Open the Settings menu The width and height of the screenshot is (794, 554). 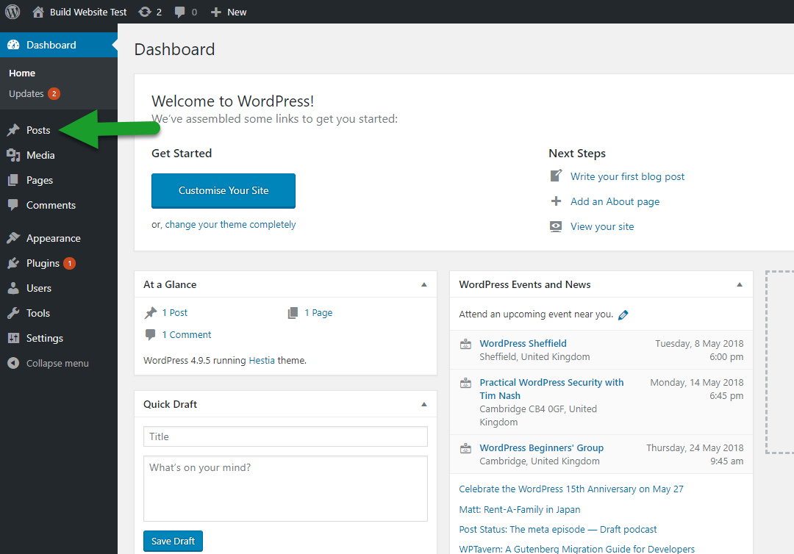45,339
